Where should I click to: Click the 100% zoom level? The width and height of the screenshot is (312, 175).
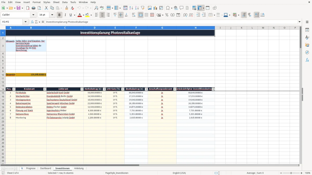(308, 173)
